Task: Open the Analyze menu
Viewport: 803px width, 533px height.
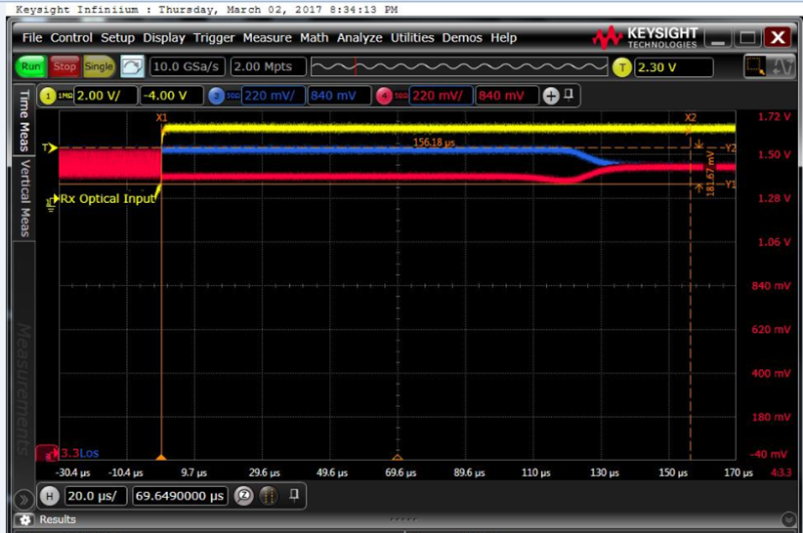Action: coord(359,38)
